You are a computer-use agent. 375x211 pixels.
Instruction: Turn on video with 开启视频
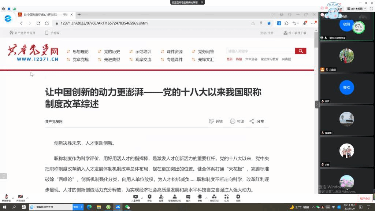21,197
